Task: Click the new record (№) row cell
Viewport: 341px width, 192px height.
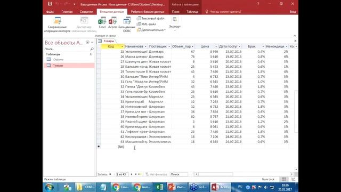Action: [113, 147]
